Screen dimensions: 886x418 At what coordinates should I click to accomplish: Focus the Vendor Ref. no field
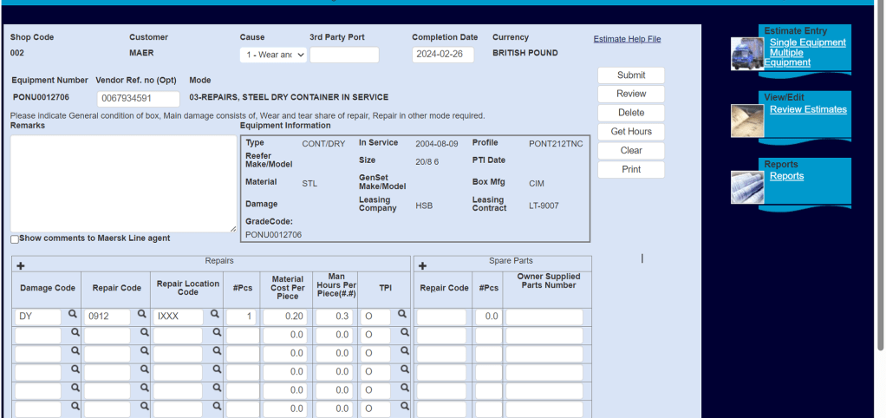pos(138,99)
